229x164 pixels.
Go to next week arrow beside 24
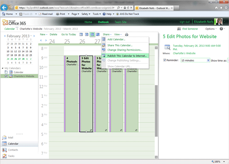pyautogui.click(x=46, y=40)
